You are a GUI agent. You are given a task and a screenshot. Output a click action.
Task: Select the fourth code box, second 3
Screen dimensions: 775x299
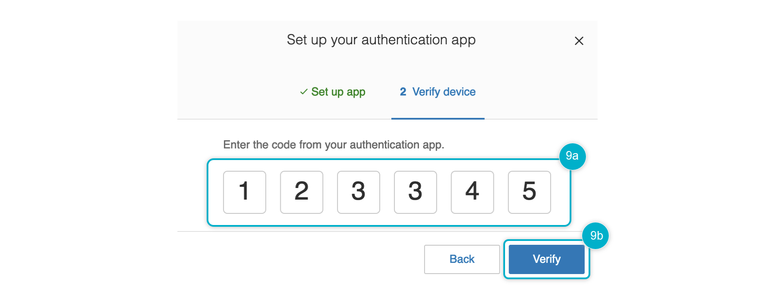(x=415, y=192)
